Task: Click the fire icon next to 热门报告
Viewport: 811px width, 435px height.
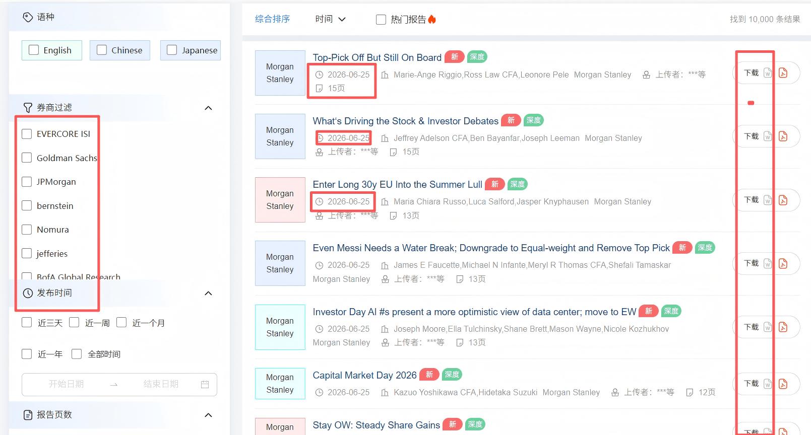Action: tap(432, 19)
